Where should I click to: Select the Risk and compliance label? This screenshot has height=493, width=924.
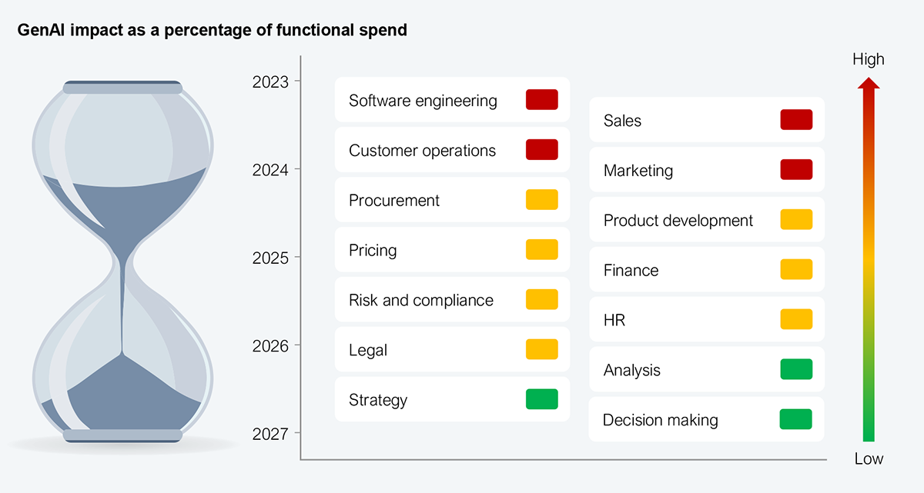tap(421, 301)
